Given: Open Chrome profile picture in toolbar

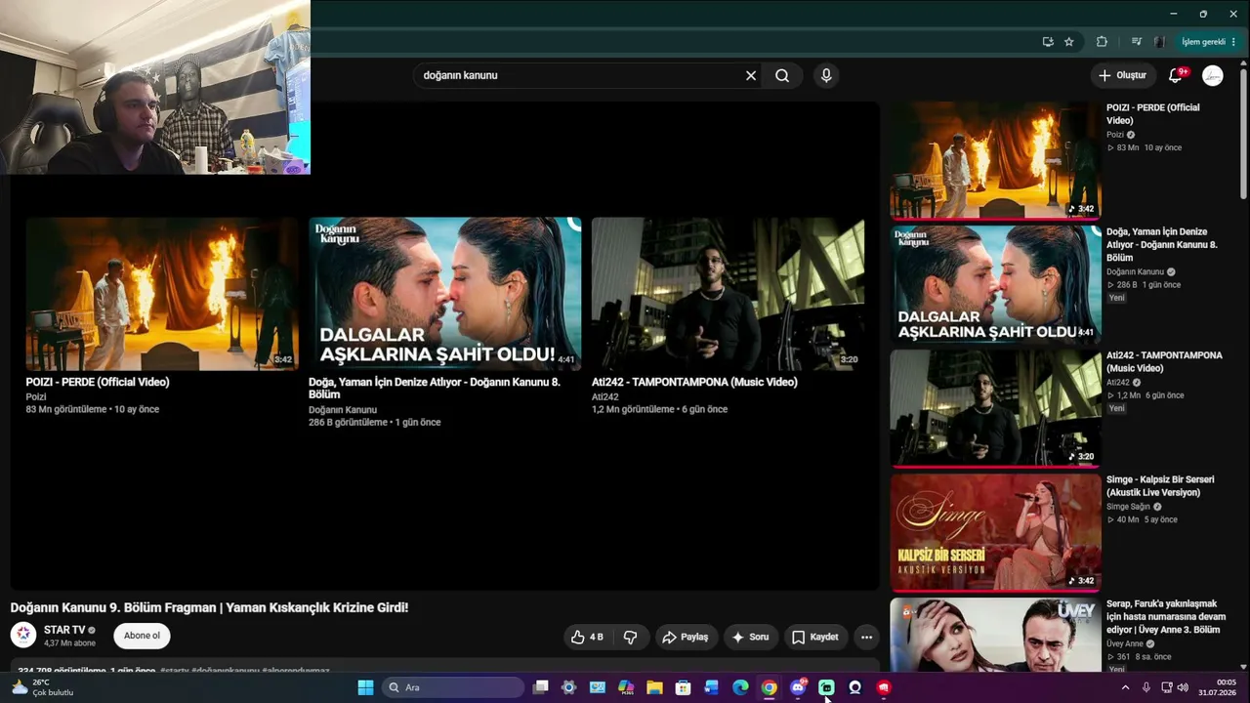Looking at the screenshot, I should pyautogui.click(x=1159, y=42).
